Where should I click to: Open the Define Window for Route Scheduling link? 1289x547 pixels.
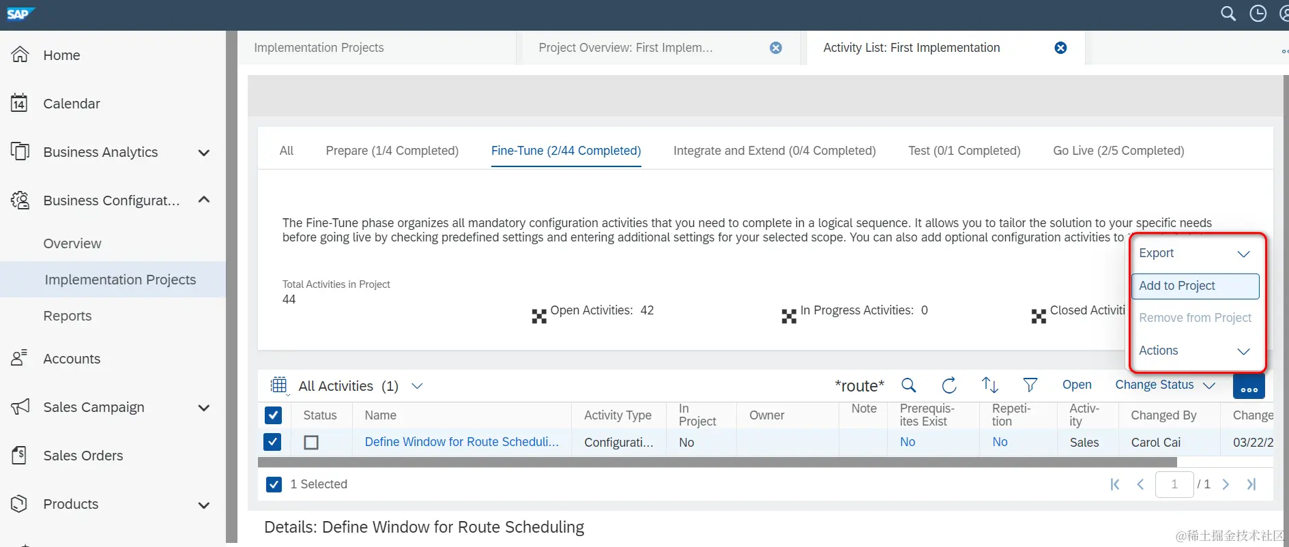coord(461,442)
